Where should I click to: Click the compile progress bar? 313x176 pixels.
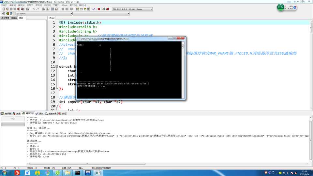coord(13,124)
